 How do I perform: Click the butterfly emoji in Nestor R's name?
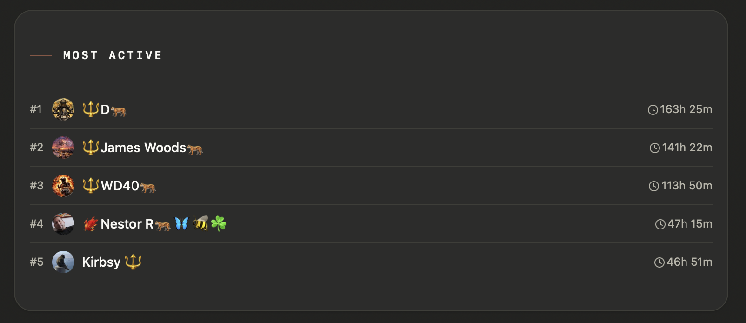[x=182, y=224]
